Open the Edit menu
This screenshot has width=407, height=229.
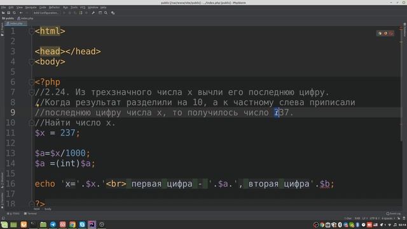point(11,7)
